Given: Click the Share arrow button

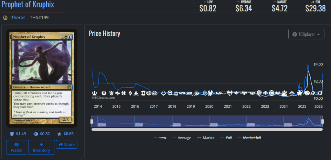Looking at the screenshot, I should (67, 145).
